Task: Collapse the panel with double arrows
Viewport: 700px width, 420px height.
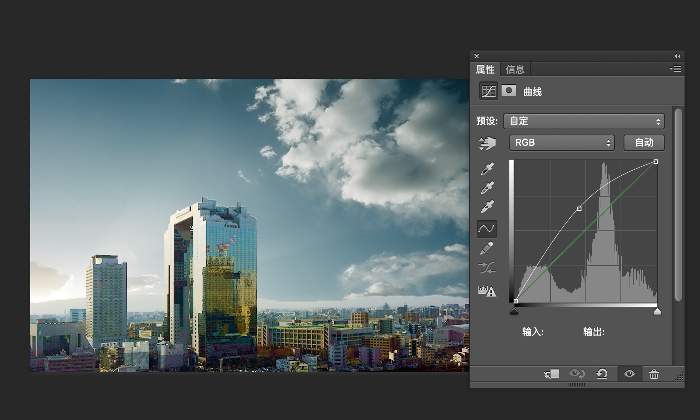Action: point(677,56)
